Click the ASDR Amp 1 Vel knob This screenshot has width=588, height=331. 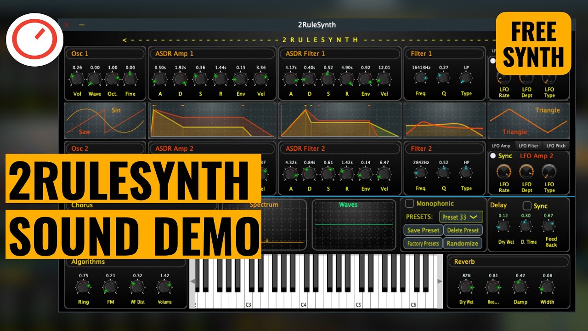point(261,80)
